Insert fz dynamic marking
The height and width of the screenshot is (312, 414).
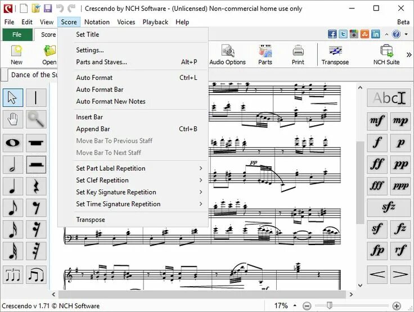point(400,229)
